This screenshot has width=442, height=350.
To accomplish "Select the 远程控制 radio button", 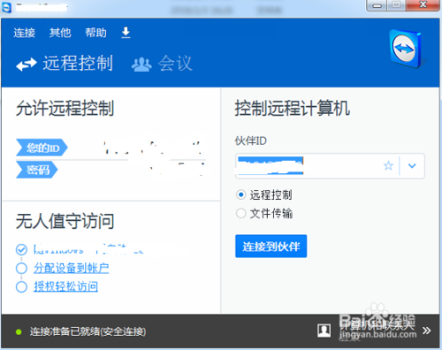I will [240, 194].
